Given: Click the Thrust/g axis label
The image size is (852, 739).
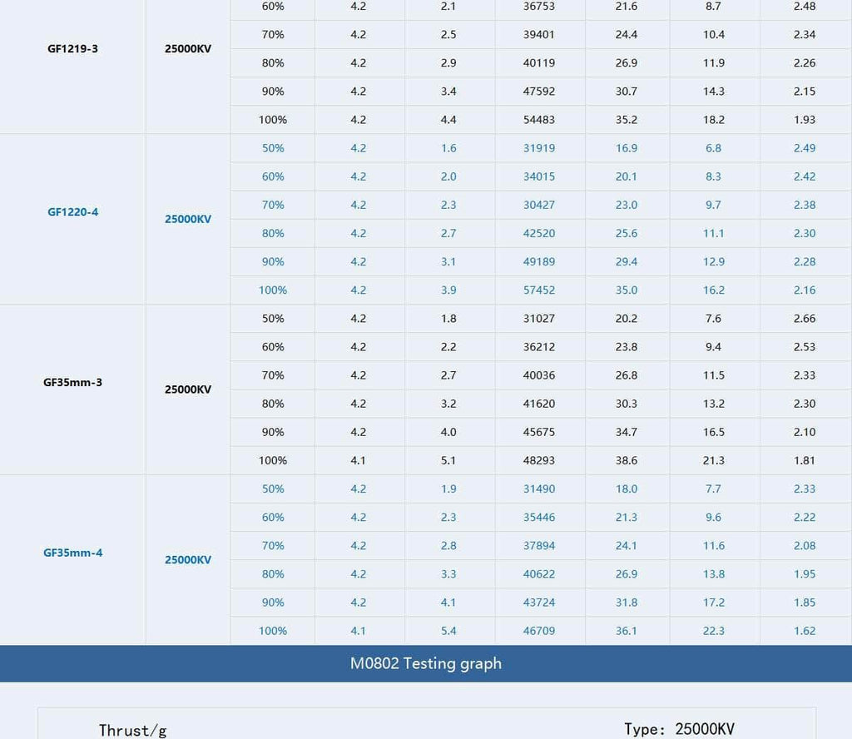Looking at the screenshot, I should pos(133,730).
